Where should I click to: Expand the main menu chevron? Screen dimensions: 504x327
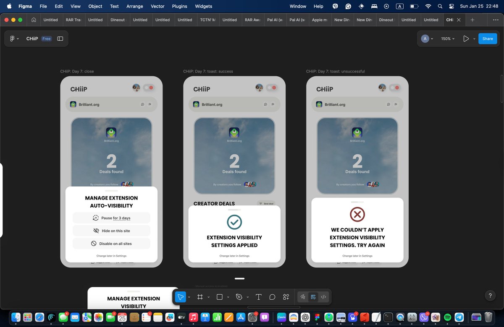tap(18, 39)
